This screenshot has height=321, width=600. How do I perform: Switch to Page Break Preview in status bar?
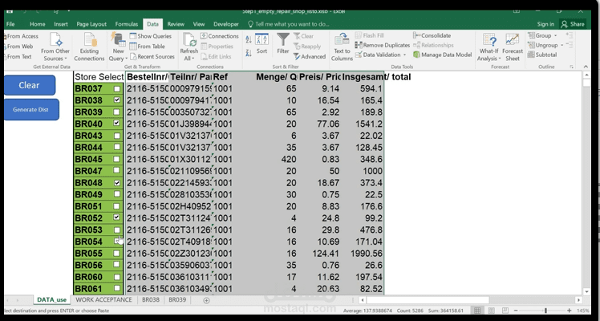(x=505, y=311)
